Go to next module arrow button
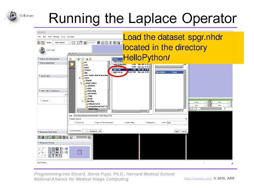Screen dimensions: 254x190 [x=77, y=43]
